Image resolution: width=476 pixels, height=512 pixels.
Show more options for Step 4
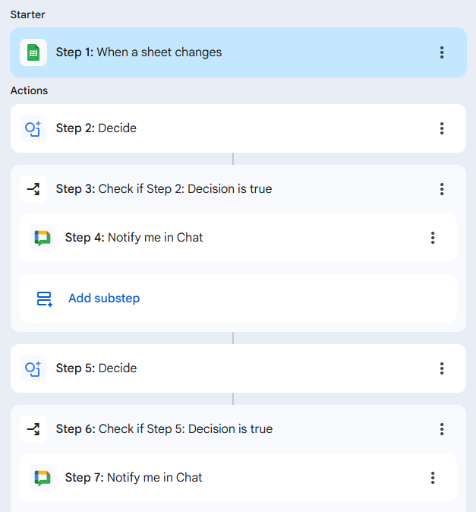click(x=433, y=238)
